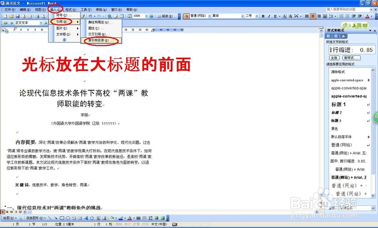Expand the font color dropdown arrow
Image resolution: width=378 pixels, height=228 pixels.
click(372, 17)
